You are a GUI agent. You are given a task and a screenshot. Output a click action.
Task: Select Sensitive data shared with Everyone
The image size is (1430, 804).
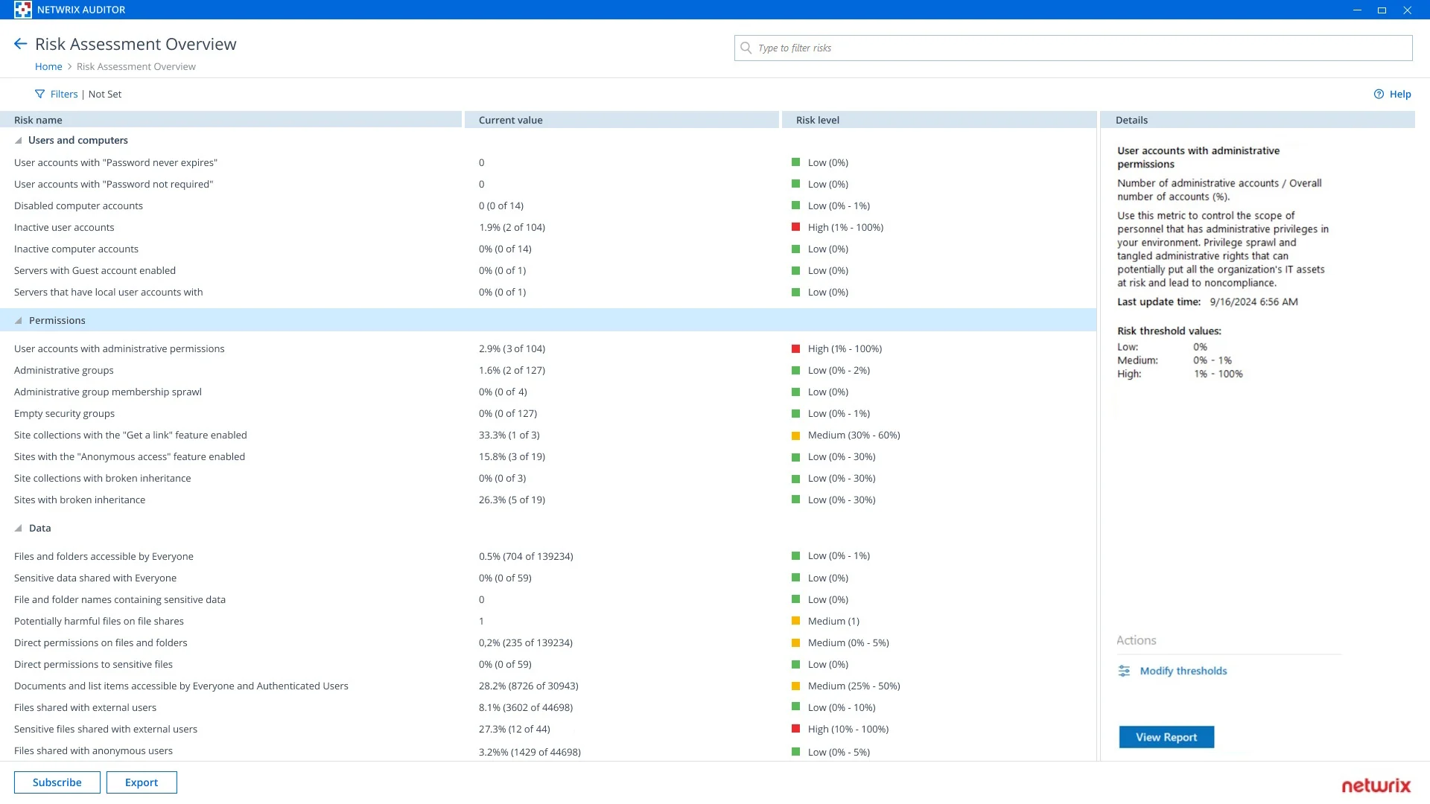coord(95,578)
